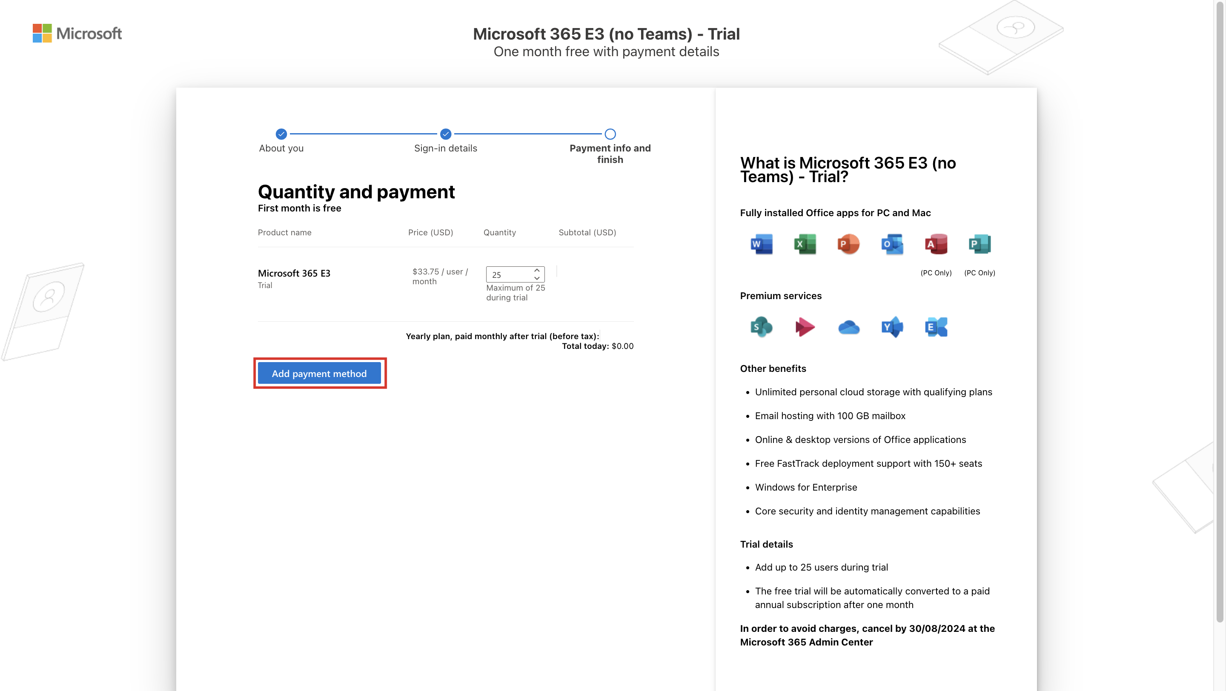
Task: Click the '(PC Only)' label under Publisher
Action: tap(980, 272)
